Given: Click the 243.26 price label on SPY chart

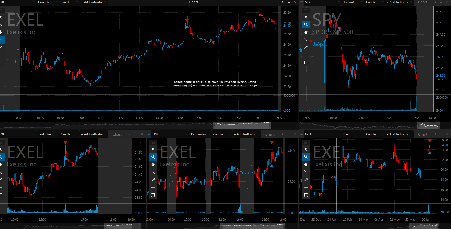Looking at the screenshot, I should coord(441,76).
